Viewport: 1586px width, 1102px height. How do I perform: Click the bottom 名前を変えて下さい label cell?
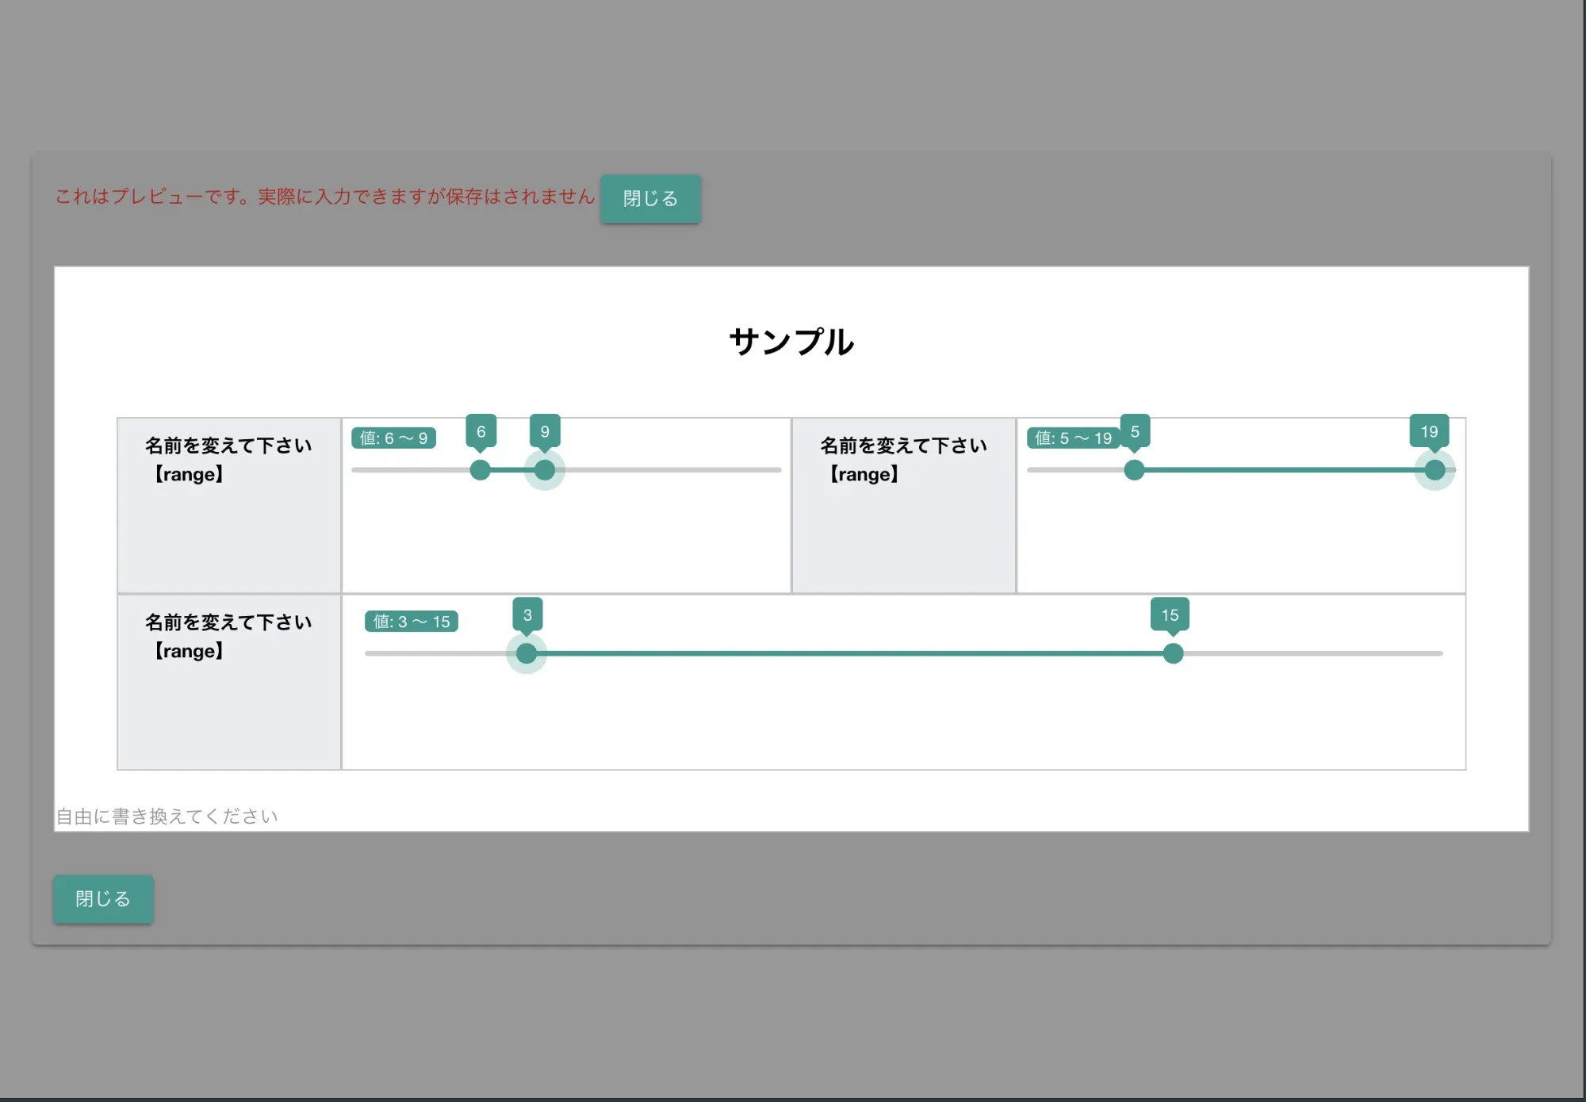(x=228, y=637)
